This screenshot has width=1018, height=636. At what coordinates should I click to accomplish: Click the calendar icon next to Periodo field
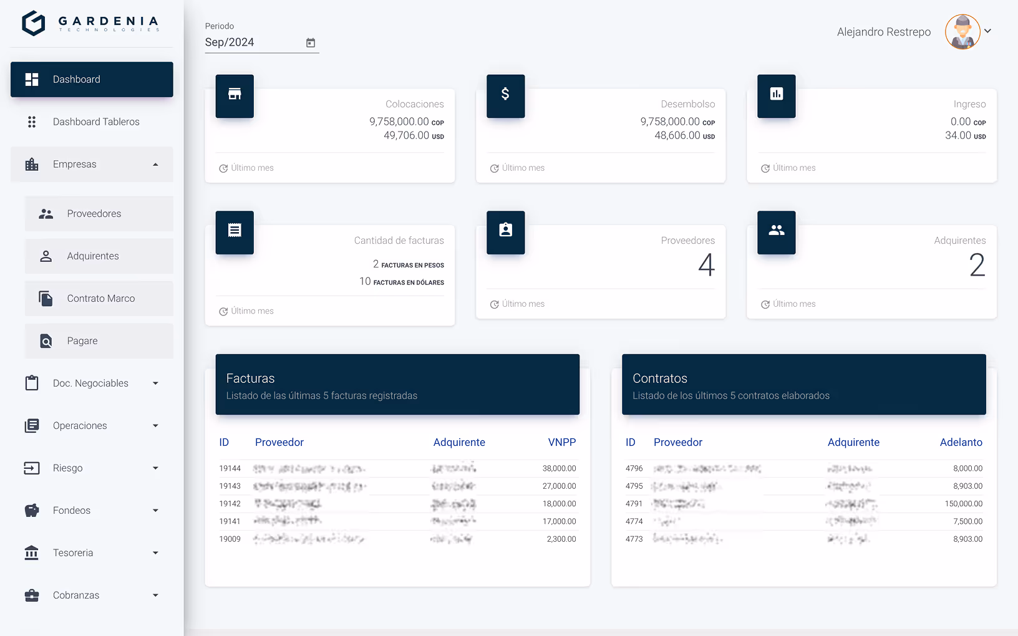[310, 42]
